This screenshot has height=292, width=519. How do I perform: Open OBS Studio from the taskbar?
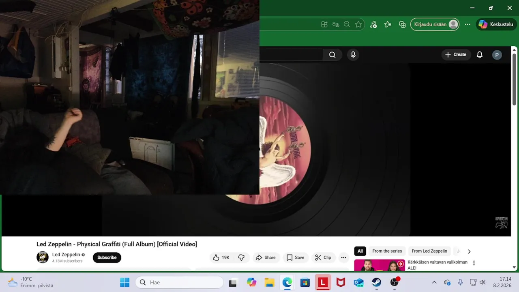(395, 282)
